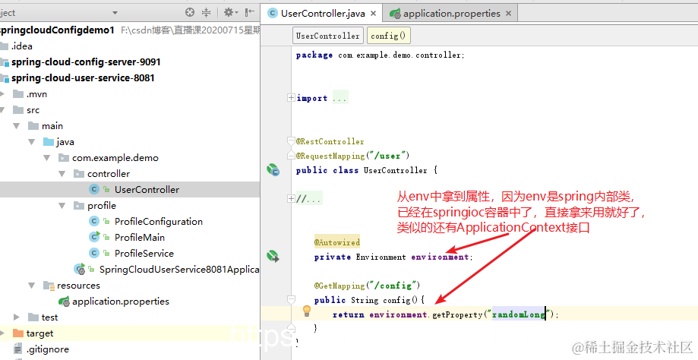Open ProfileMain class

coord(140,238)
